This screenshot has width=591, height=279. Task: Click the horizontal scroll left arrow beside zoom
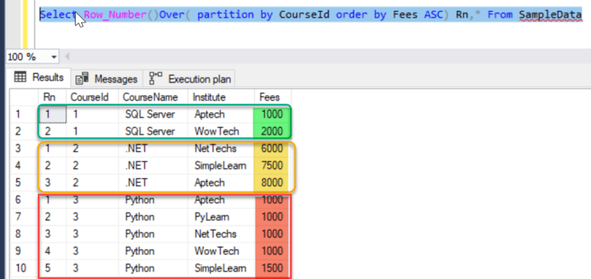[67, 57]
